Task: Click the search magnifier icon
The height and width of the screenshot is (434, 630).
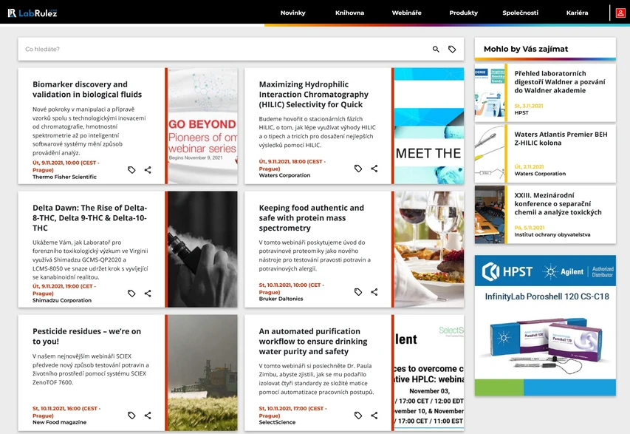Action: pos(436,49)
